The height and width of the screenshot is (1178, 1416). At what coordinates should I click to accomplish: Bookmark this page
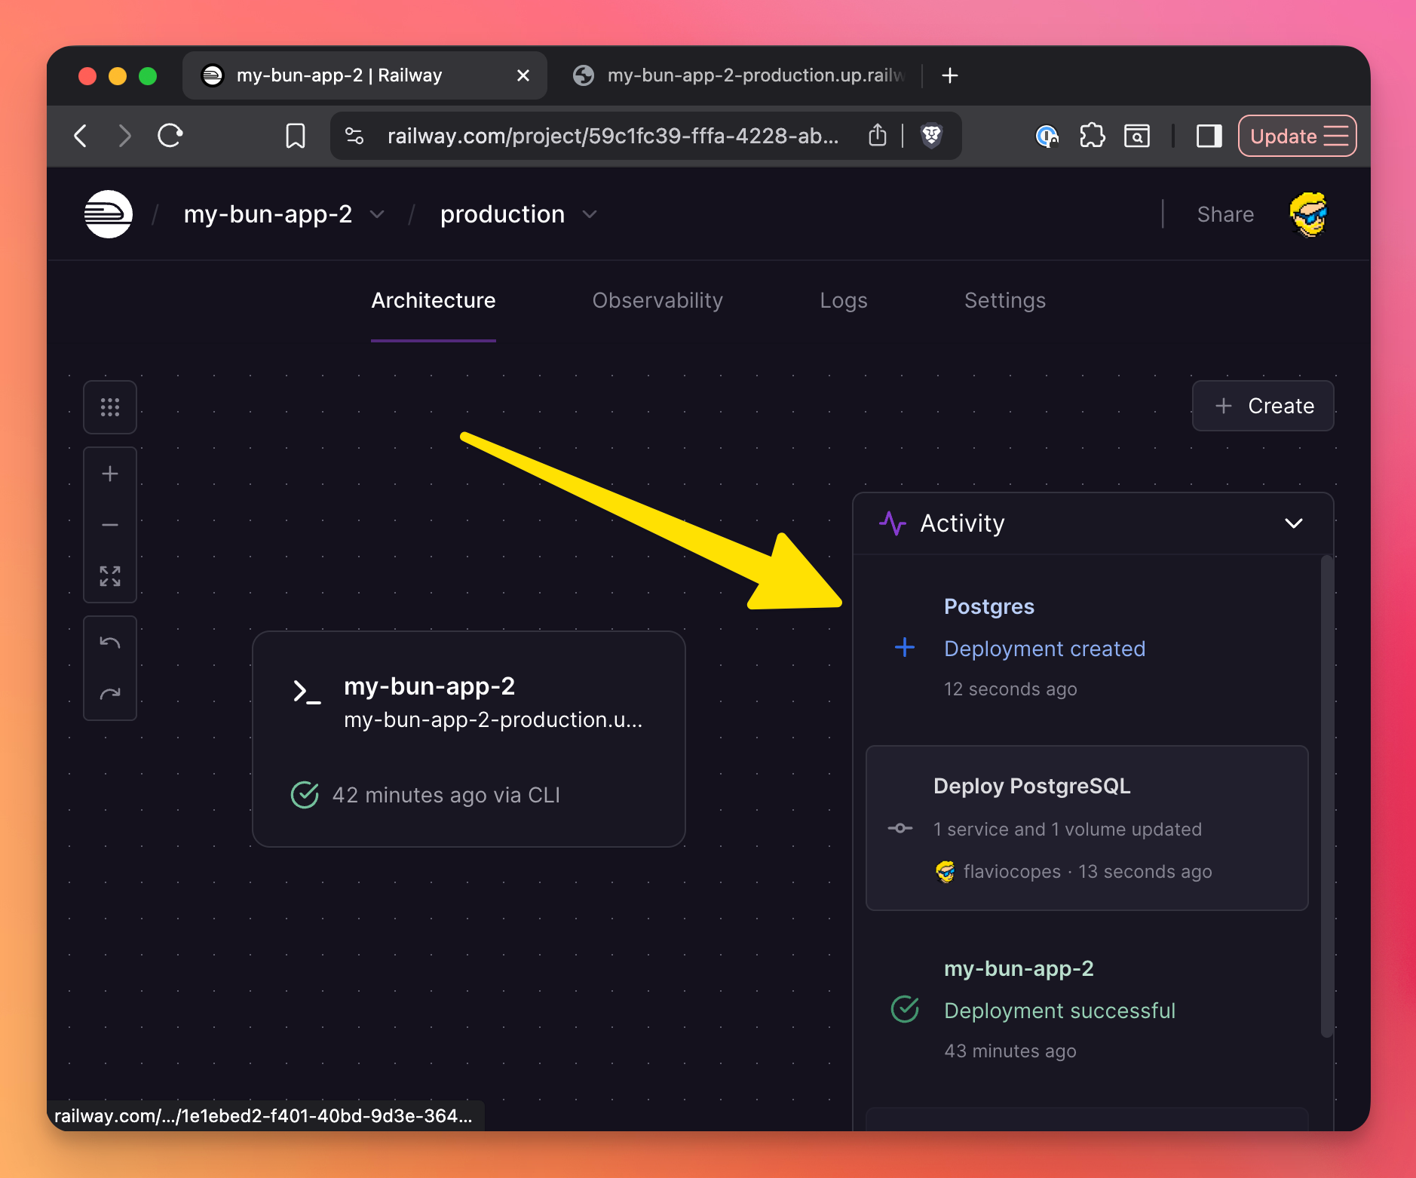(296, 136)
